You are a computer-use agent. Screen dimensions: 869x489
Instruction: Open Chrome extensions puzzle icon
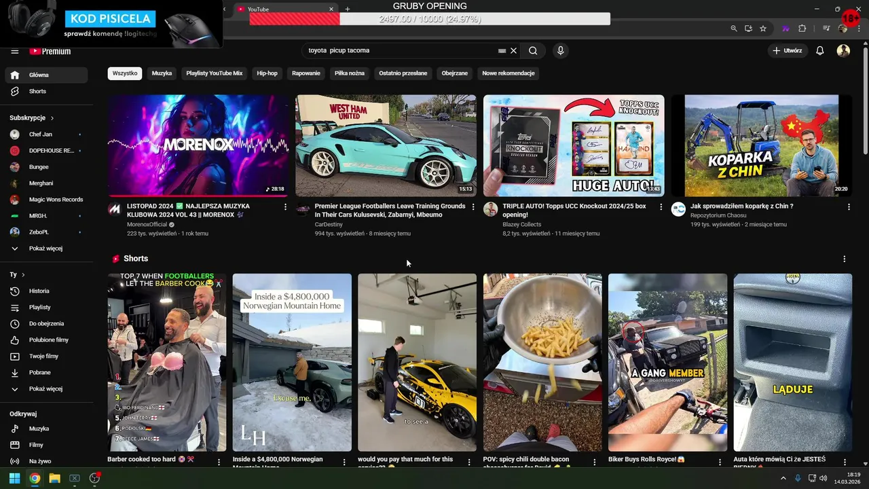pyautogui.click(x=802, y=29)
